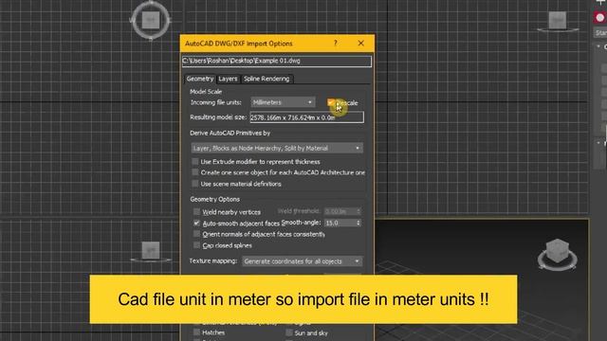Switch to the Layers tab
The image size is (607, 341).
click(x=228, y=79)
